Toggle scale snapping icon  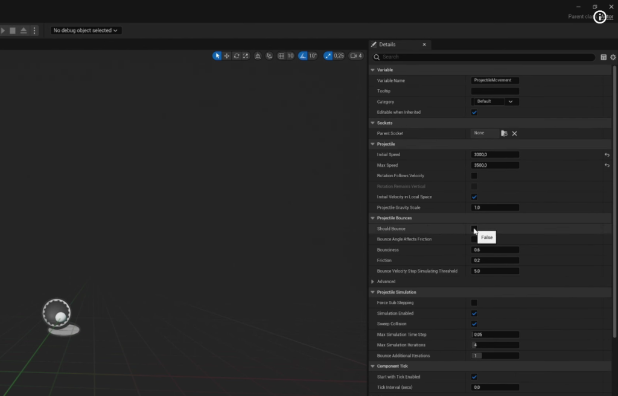(328, 56)
